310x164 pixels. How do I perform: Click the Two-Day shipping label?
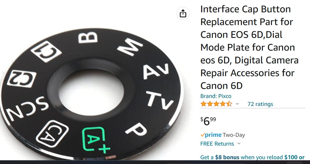click(x=234, y=135)
